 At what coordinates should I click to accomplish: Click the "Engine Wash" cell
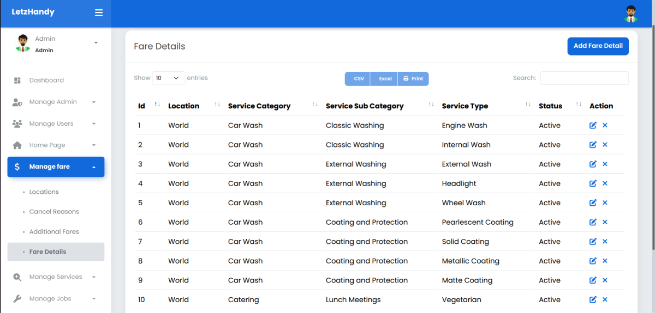[465, 125]
